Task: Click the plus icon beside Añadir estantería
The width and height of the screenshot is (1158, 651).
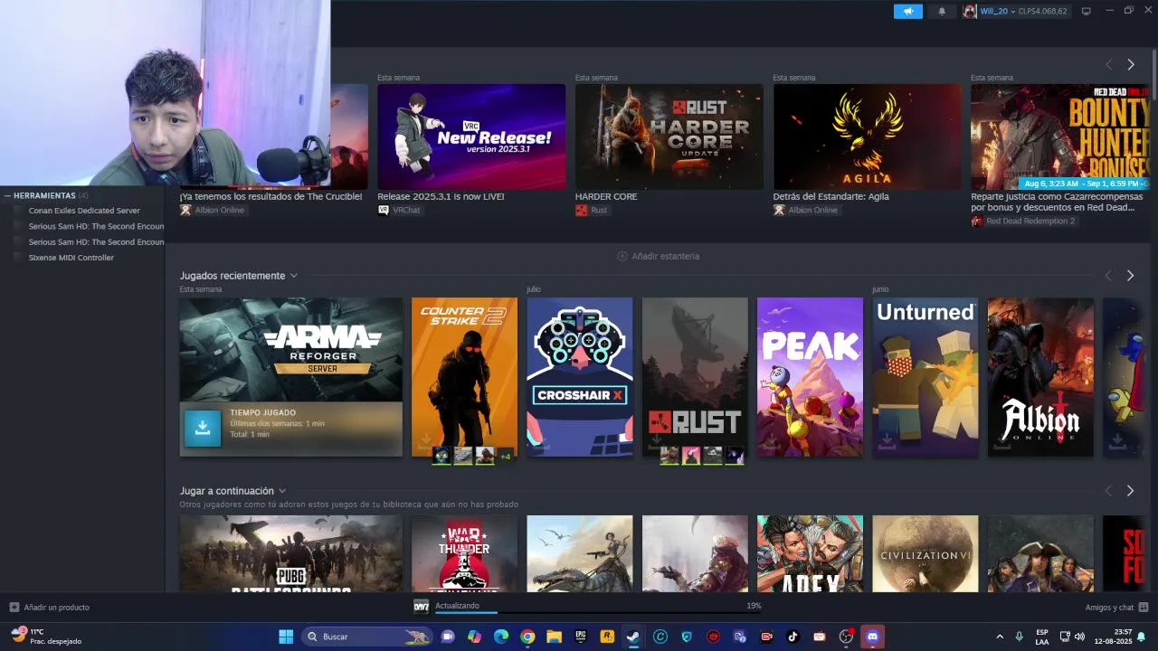Action: pyautogui.click(x=622, y=256)
